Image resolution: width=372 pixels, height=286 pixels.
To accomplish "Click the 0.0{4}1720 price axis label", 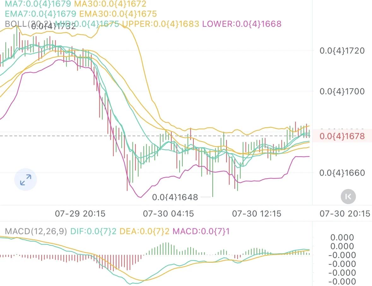I will coord(342,51).
